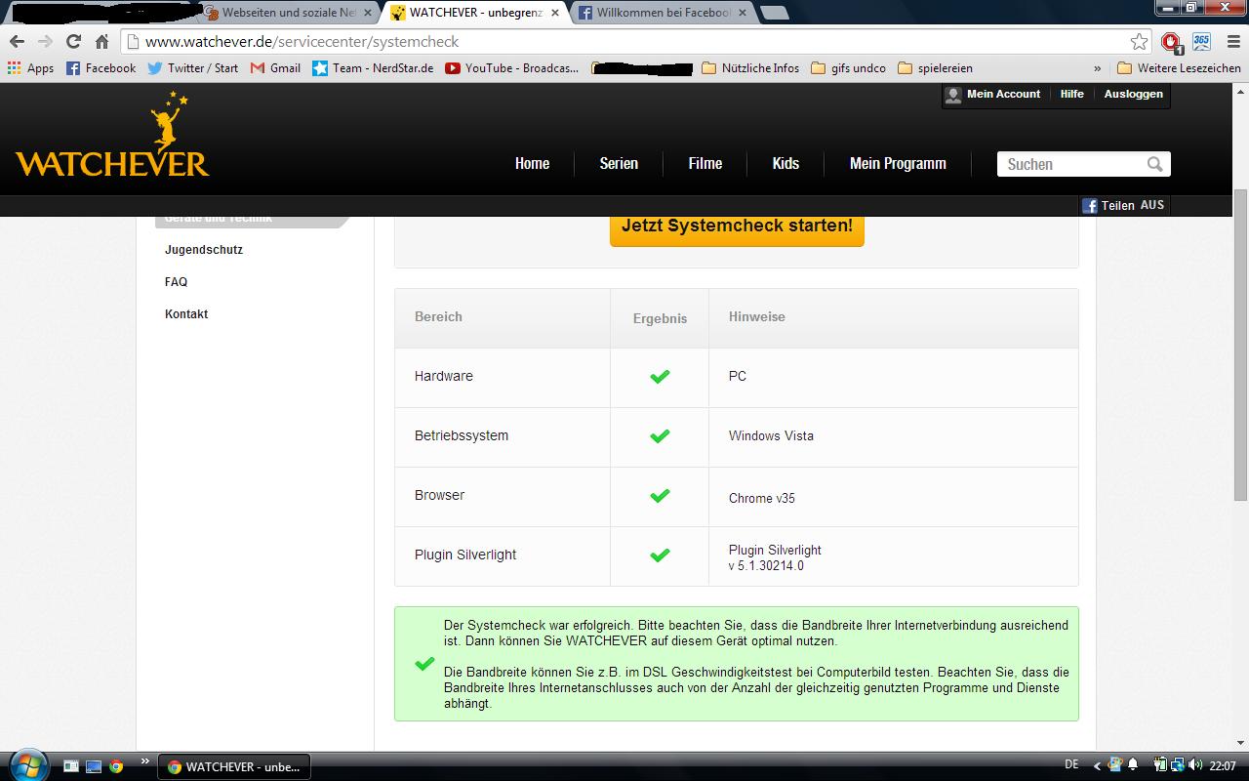The image size is (1249, 781).
Task: Click the Plugin Silverlight row label
Action: coord(465,555)
